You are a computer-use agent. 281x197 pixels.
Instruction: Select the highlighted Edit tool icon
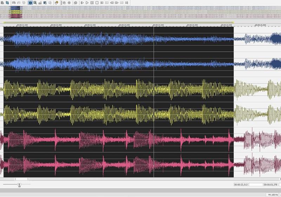pyautogui.click(x=30, y=3)
